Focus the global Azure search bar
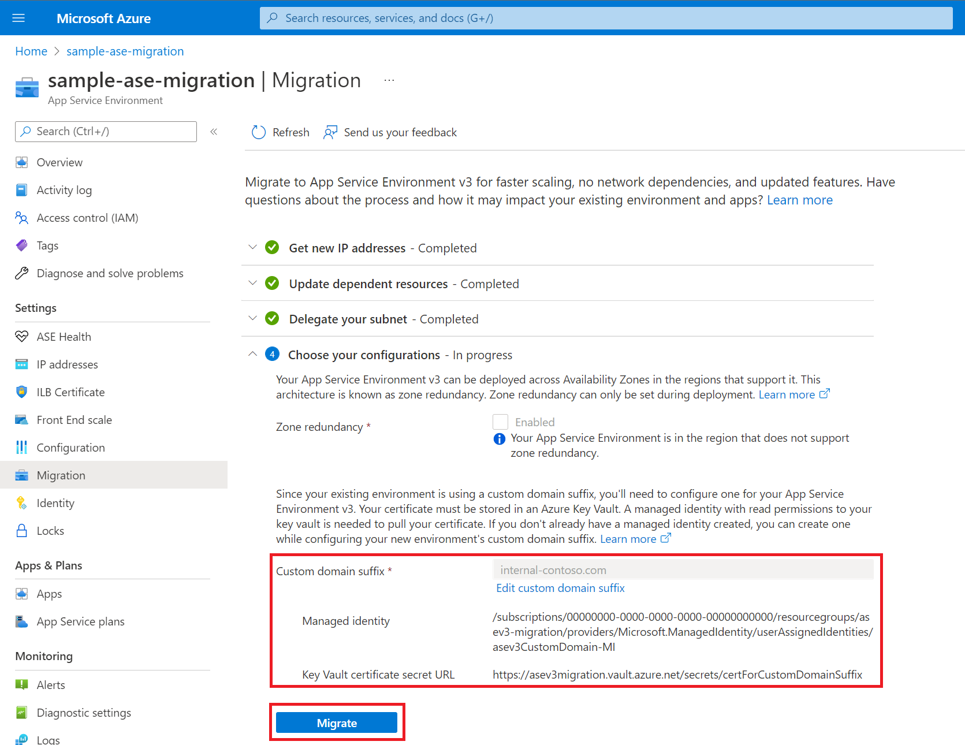 (606, 18)
